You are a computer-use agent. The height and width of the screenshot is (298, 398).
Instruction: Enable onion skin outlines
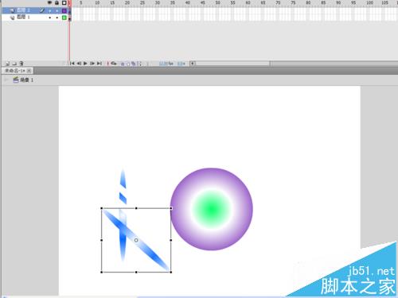[128, 64]
